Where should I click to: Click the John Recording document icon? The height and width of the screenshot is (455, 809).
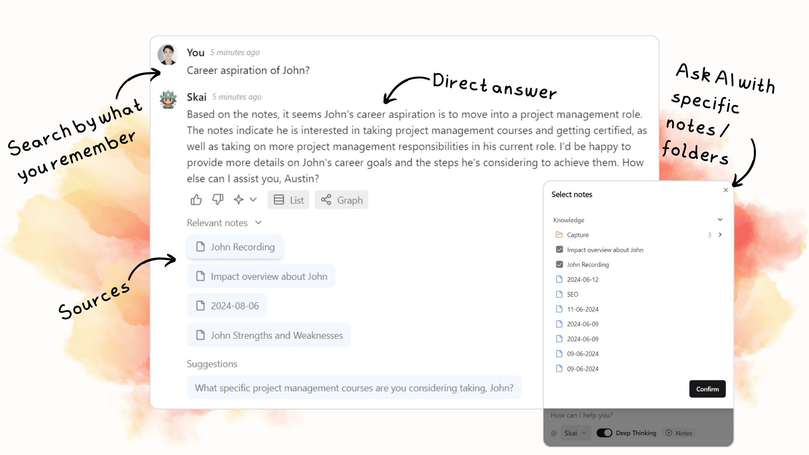[x=201, y=246]
